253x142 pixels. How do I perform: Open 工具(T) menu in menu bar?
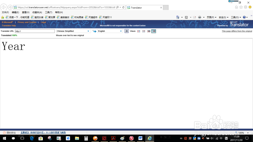[x=49, y=12]
